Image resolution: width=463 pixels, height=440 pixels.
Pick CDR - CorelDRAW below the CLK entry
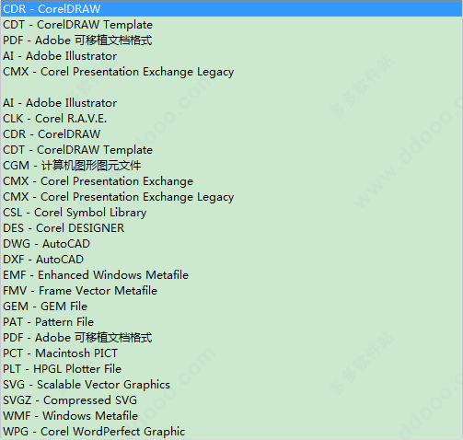point(231,134)
